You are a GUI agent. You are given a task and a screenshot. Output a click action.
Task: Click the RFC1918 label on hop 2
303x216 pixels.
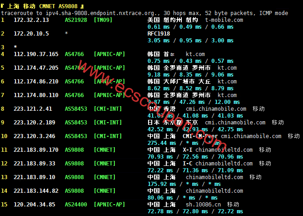159,34
